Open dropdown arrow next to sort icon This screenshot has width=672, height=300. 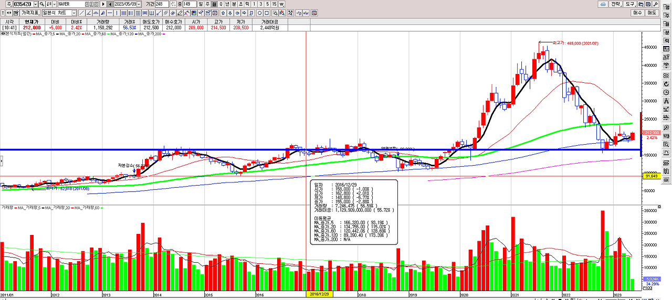coord(54,4)
